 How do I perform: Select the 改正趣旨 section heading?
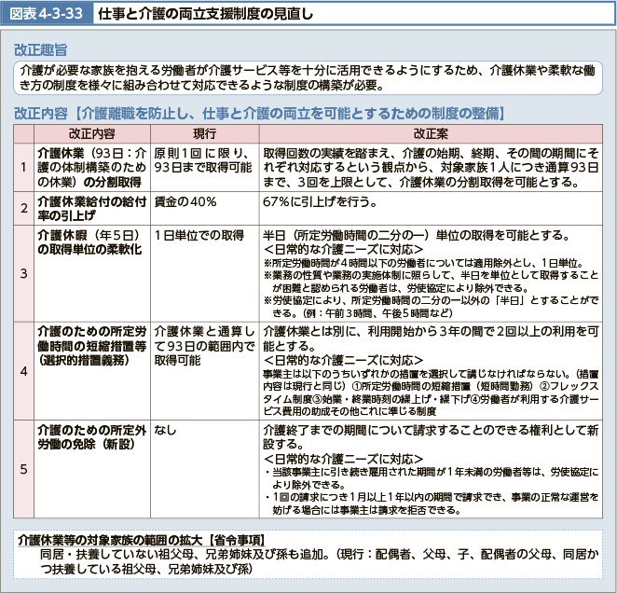coord(39,49)
